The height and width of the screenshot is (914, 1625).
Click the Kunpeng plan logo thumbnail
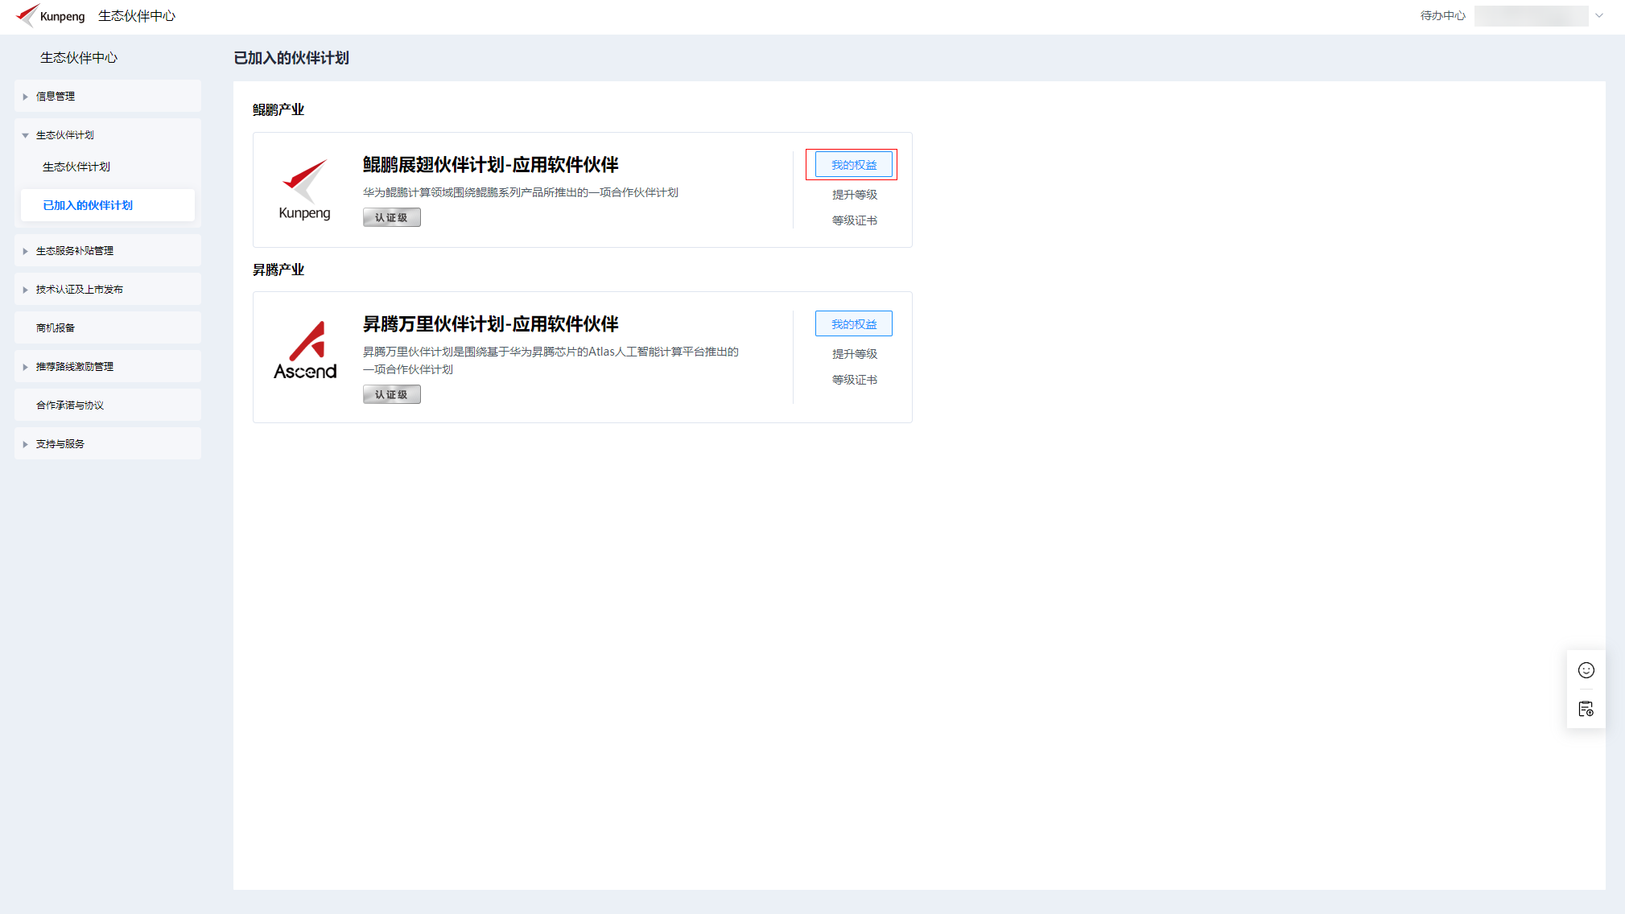pos(304,190)
